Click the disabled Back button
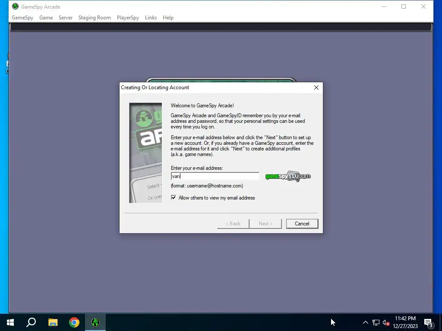Image resolution: width=442 pixels, height=331 pixels. (233, 224)
